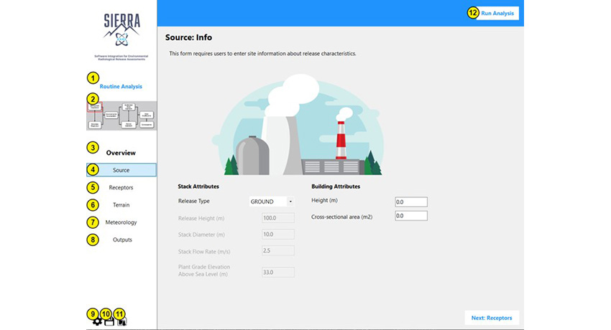Navigate to the Outputs section

[121, 240]
